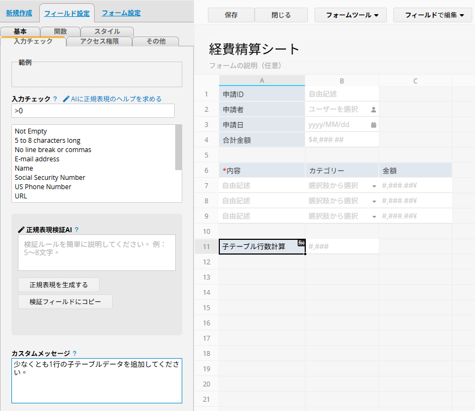
Task: Select E-mail address in the validation list
Action: 37,159
